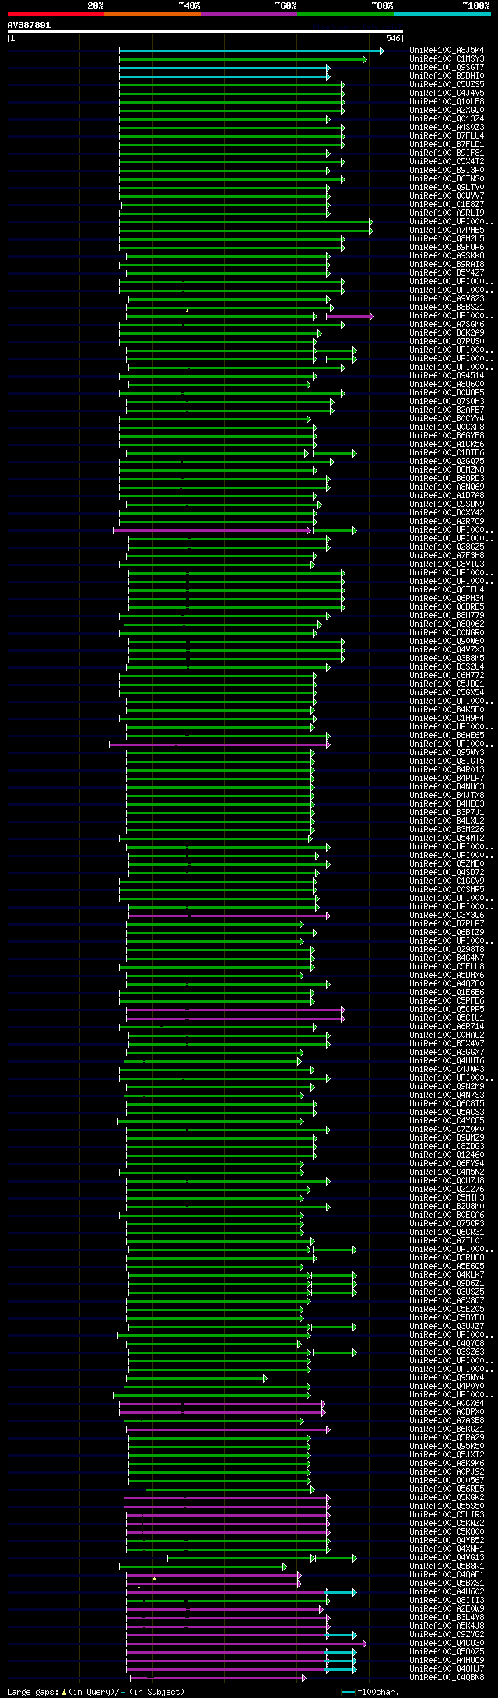The image size is (498, 1698).
Task: Click the Large gaps legend text
Action: click(x=96, y=1692)
